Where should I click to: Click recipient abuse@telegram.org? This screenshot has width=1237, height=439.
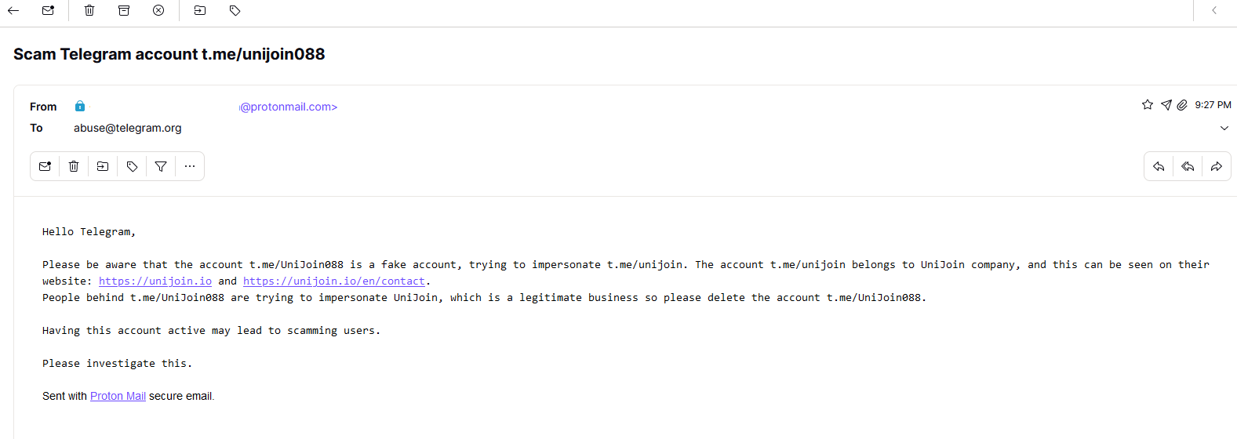click(128, 128)
